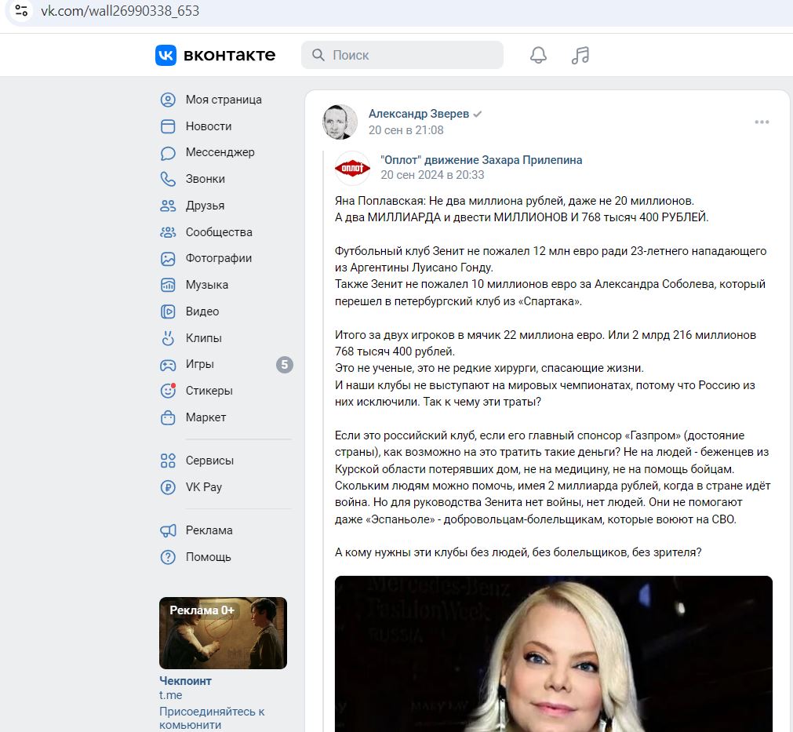The image size is (793, 732).
Task: Click the Помощь question mark icon
Action: (168, 557)
